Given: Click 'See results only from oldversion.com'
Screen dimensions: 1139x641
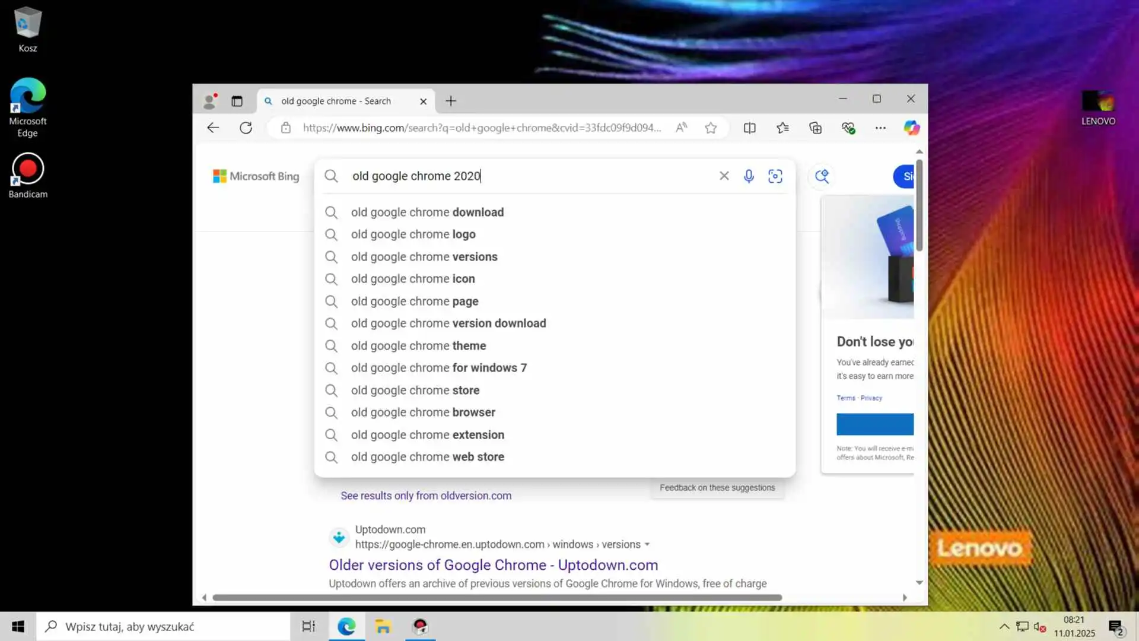Looking at the screenshot, I should [425, 496].
